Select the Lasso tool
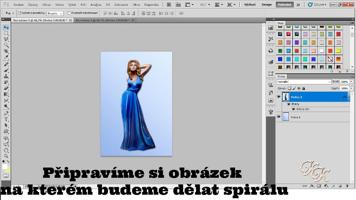356x200 pixels. tap(6, 39)
